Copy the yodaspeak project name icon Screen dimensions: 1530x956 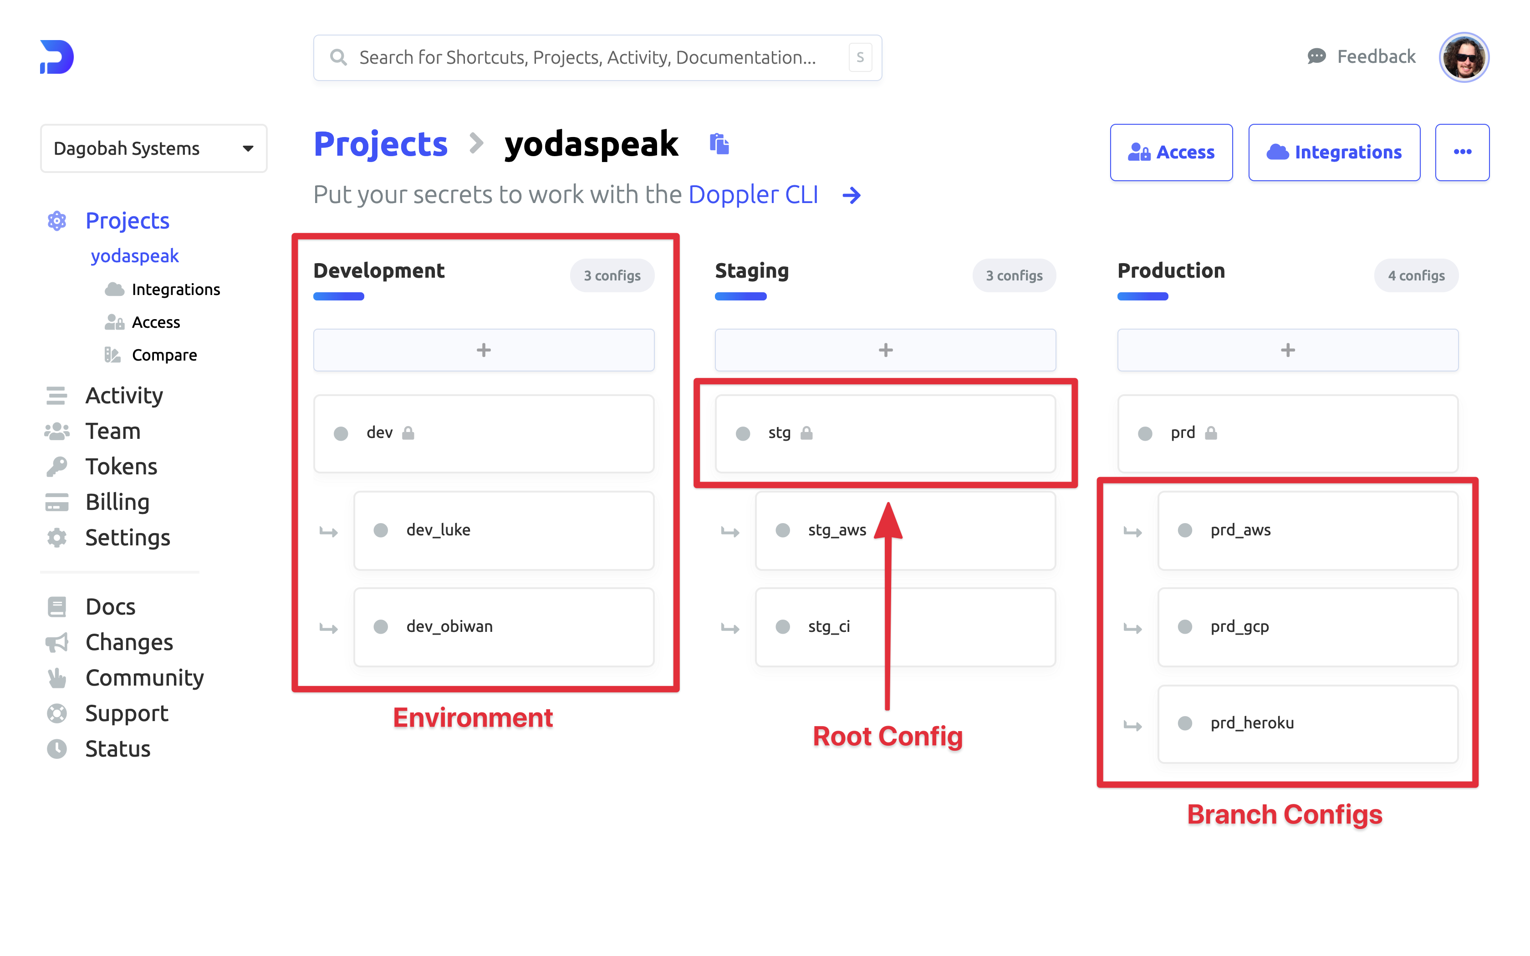click(719, 144)
